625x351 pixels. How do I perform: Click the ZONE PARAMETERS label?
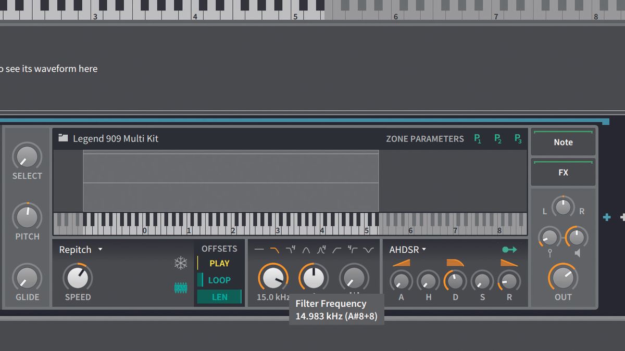coord(424,138)
